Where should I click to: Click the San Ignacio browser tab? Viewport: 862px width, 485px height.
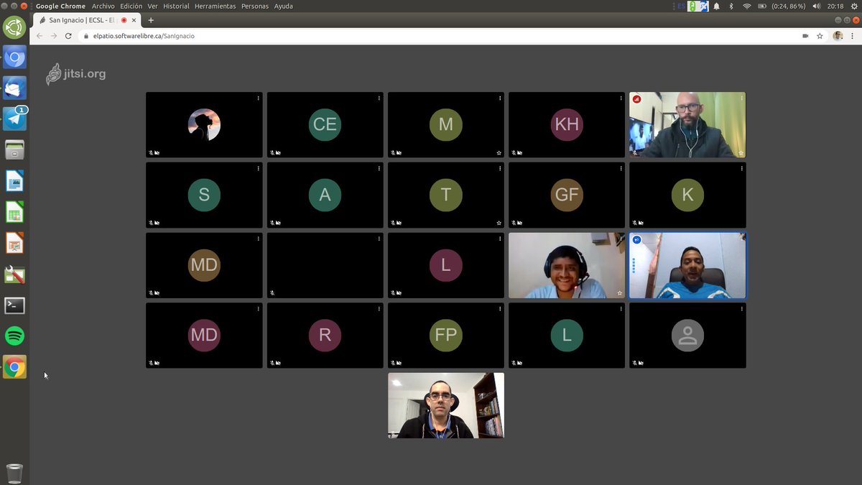[86, 20]
